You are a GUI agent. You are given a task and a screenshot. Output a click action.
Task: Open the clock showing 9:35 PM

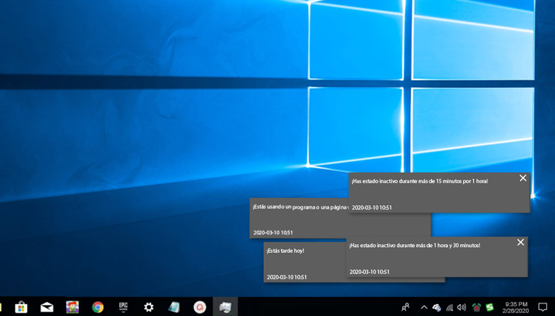[x=516, y=307]
